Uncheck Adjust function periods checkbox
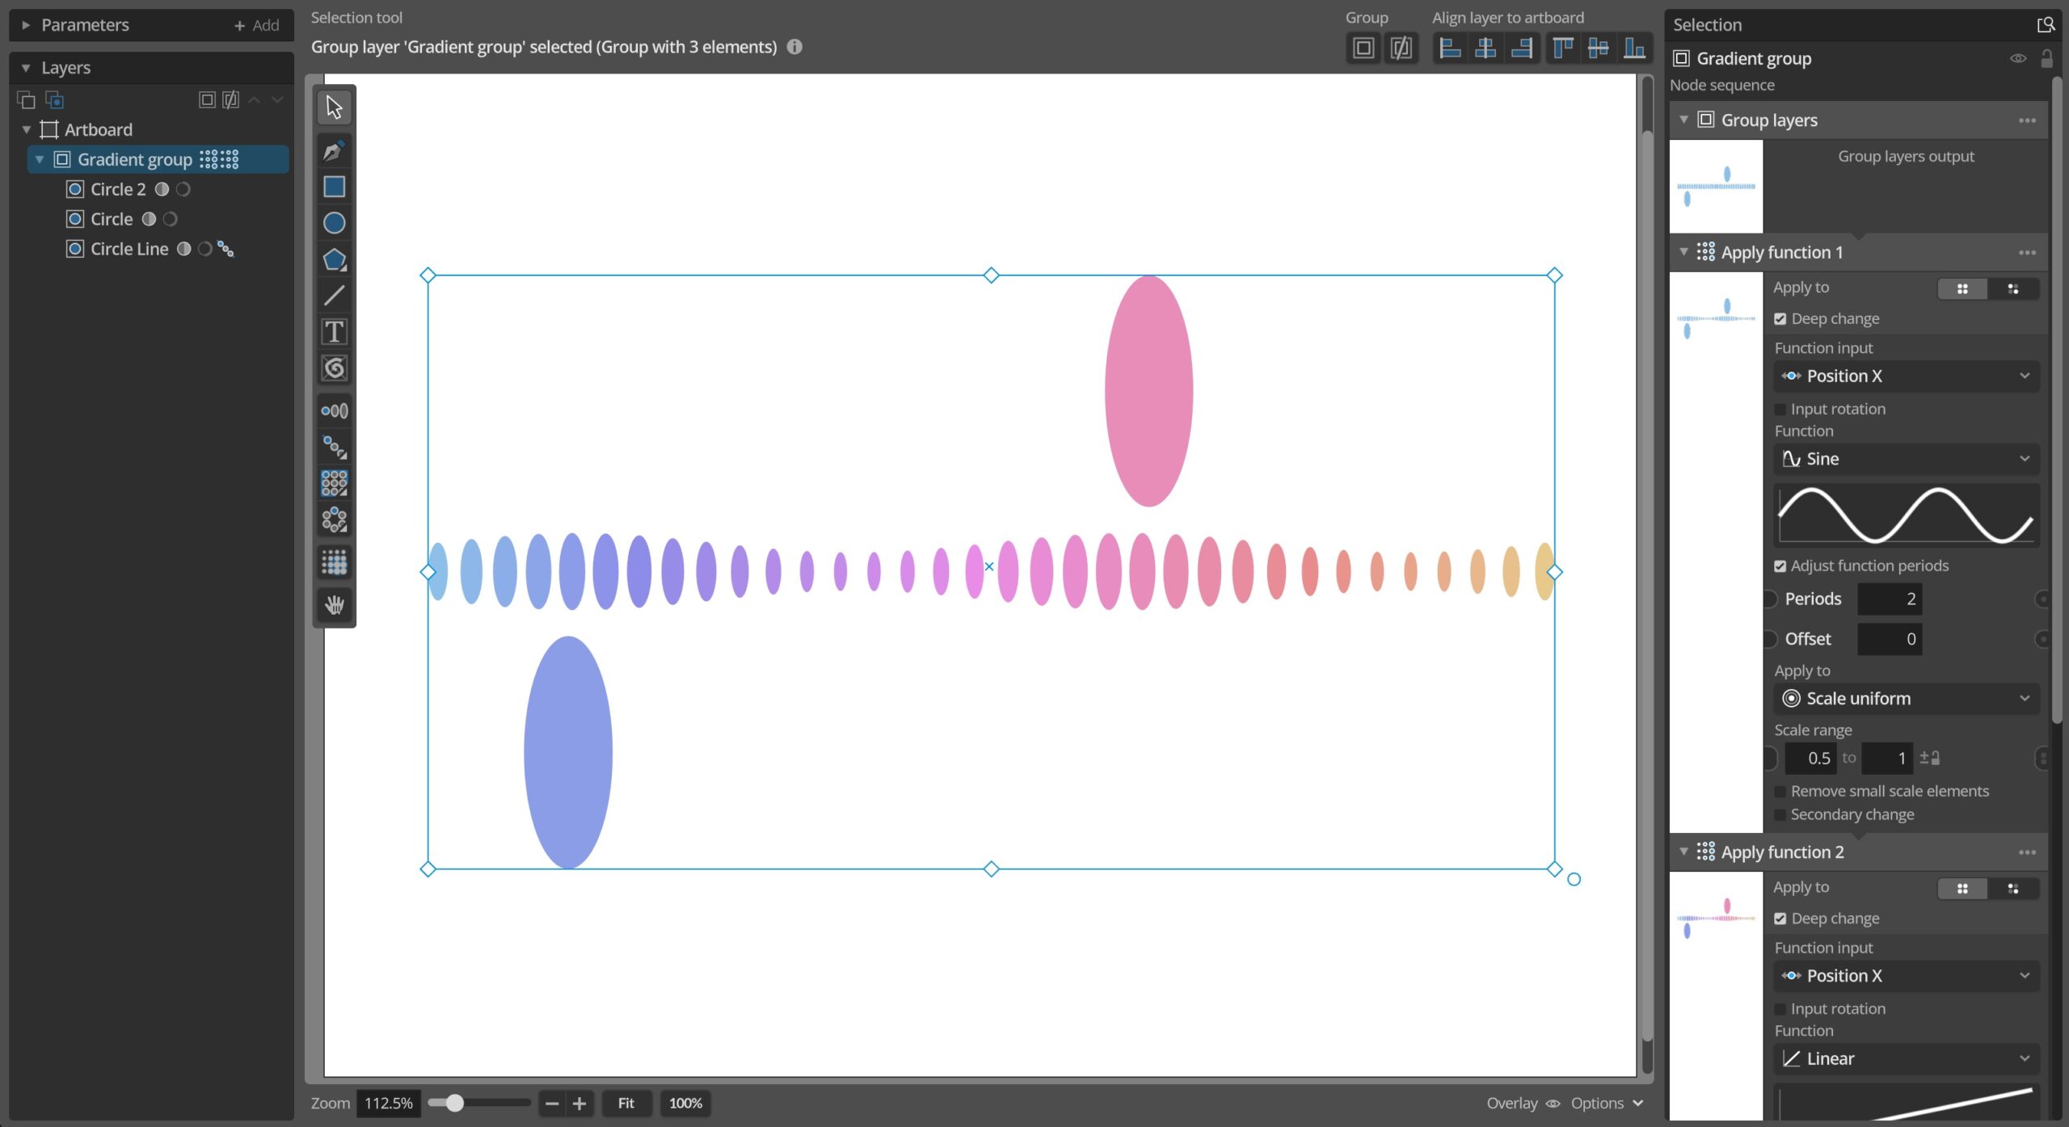 (x=1780, y=566)
